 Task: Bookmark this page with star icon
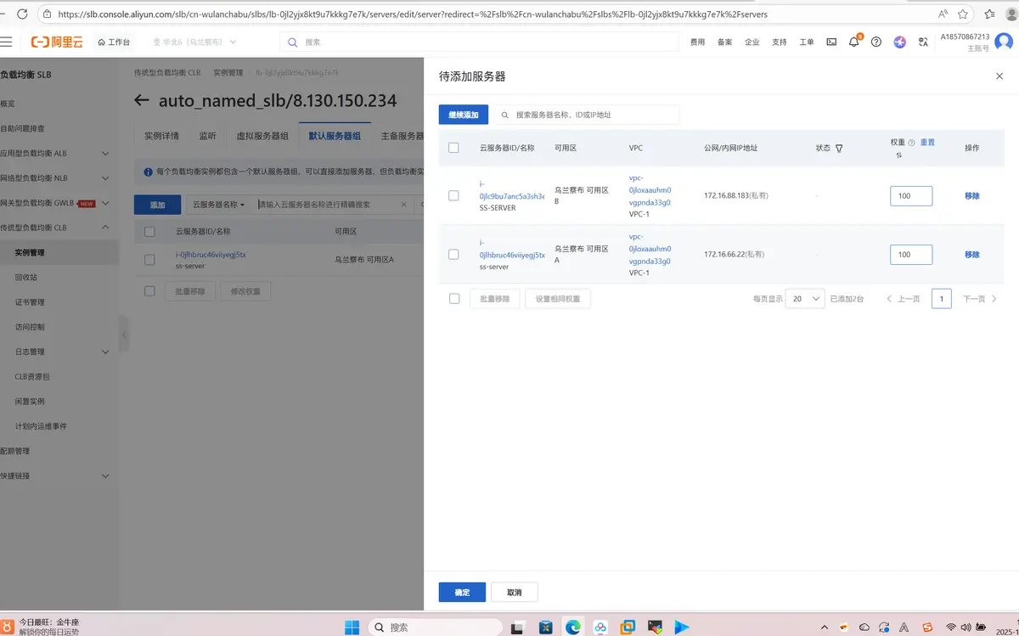click(962, 14)
